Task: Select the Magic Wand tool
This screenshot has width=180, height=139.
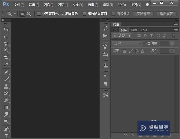Action: (x=6, y=50)
